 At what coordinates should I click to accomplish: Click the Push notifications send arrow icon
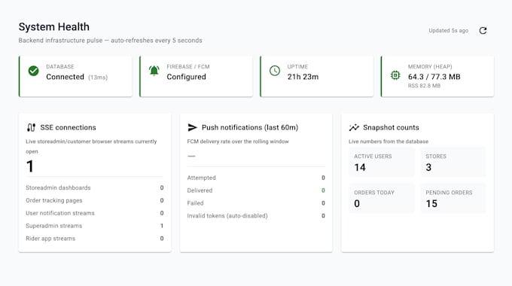(192, 127)
